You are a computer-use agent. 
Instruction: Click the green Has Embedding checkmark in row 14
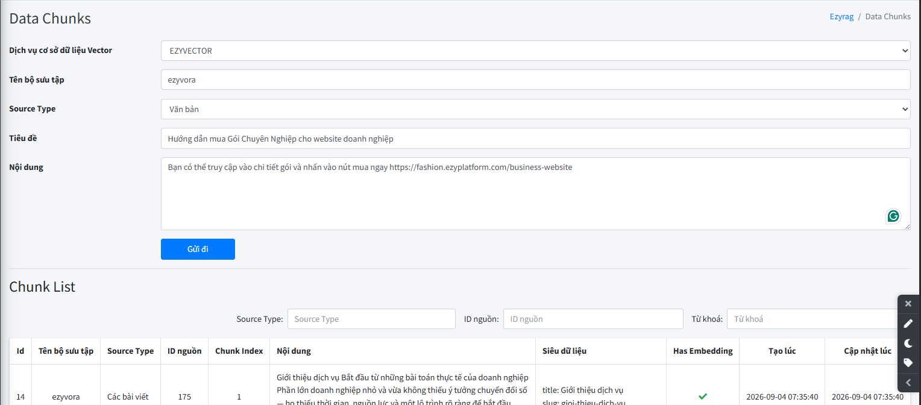(x=702, y=397)
